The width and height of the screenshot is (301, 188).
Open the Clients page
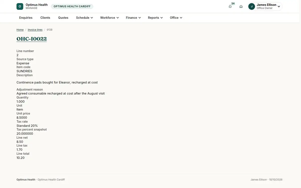click(x=45, y=18)
